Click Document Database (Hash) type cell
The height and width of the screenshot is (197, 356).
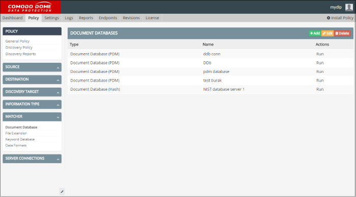(95, 89)
